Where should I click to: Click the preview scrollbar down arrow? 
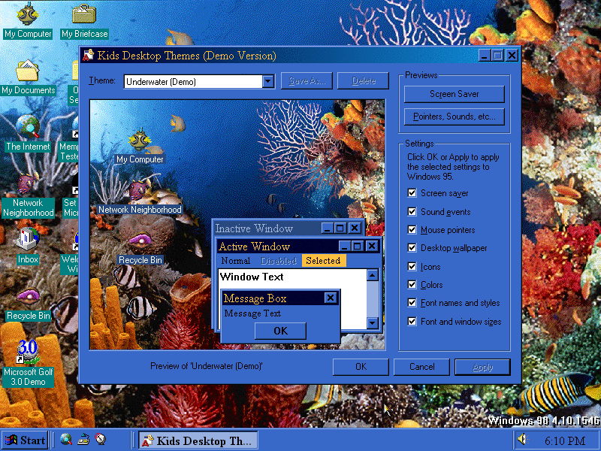pyautogui.click(x=372, y=323)
